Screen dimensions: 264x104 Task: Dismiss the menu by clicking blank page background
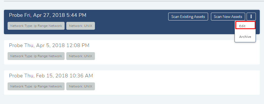[x=132, y=100]
